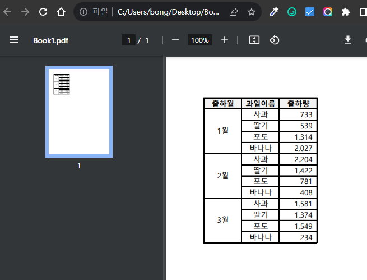This screenshot has width=367, height=280.
Task: Select the 100% zoom level field
Action: pyautogui.click(x=200, y=40)
